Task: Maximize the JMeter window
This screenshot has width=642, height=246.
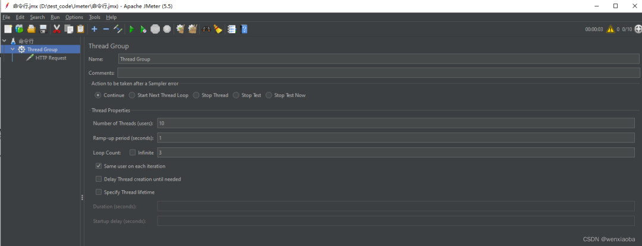Action: pos(615,6)
